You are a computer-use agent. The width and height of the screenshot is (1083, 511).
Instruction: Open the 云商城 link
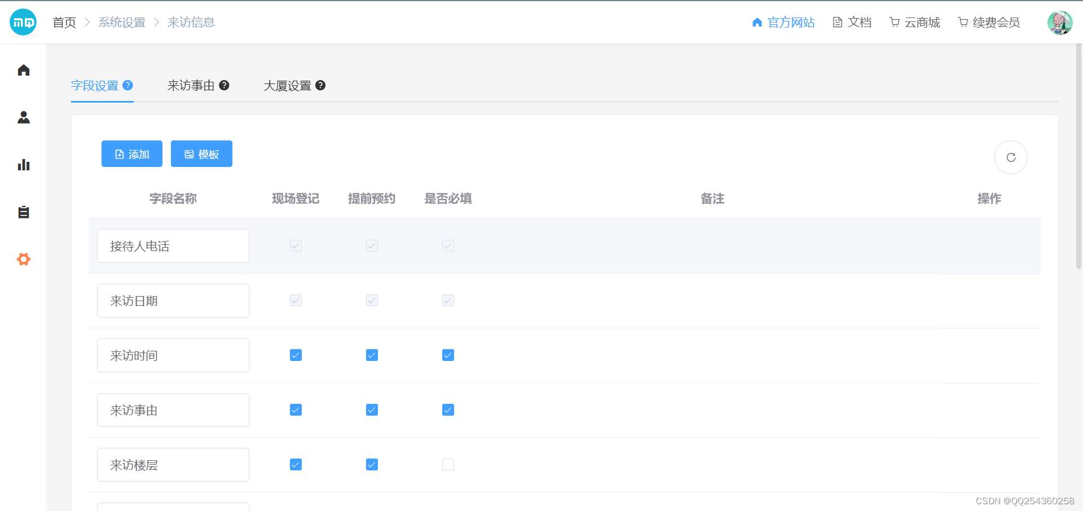tap(922, 22)
